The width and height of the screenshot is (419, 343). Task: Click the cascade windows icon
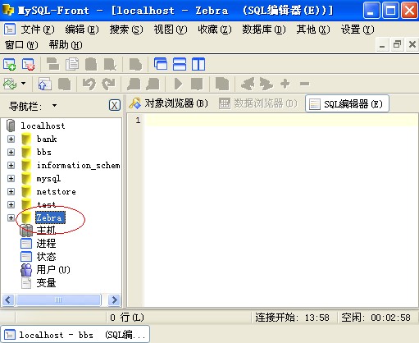tap(161, 64)
